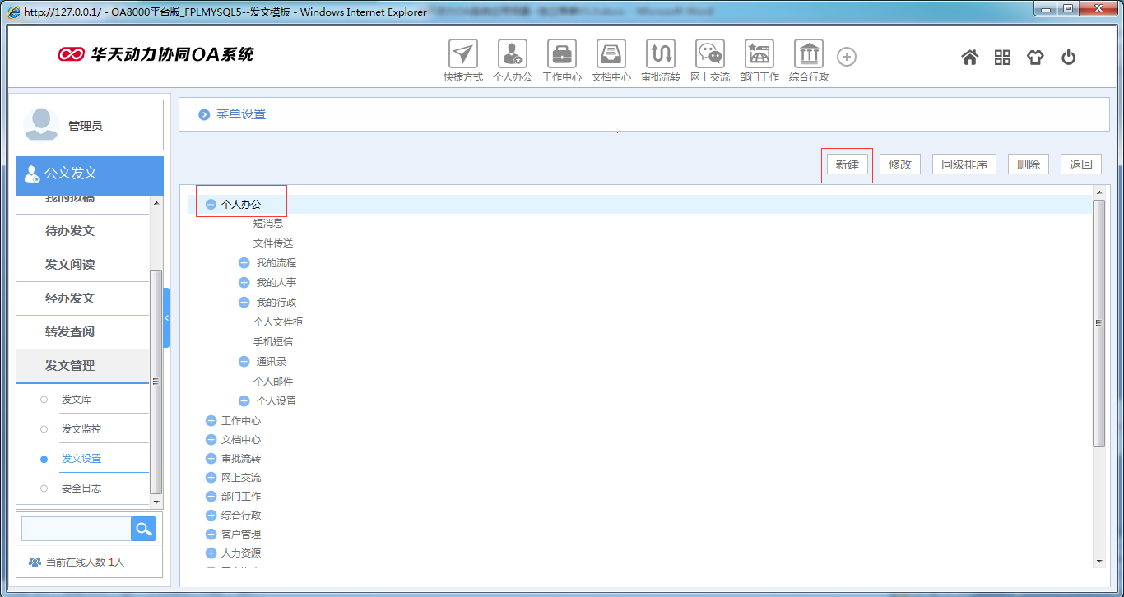Click the 同级排序 button
Image resolution: width=1124 pixels, height=597 pixels.
point(964,164)
